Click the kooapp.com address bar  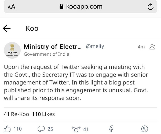80,7
